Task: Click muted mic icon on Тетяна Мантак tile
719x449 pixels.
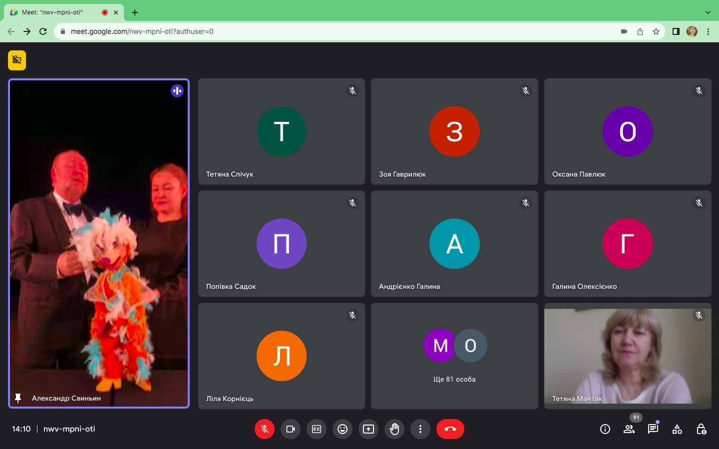Action: tap(699, 315)
